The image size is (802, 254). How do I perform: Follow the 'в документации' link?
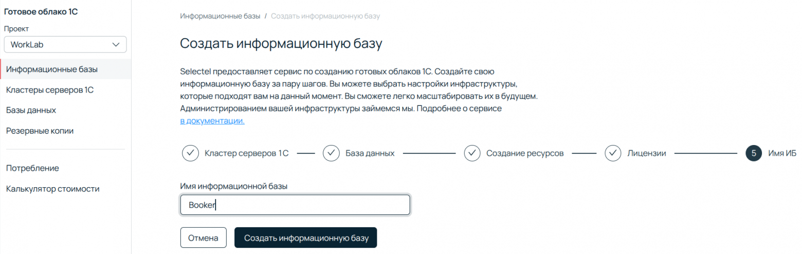(x=212, y=121)
